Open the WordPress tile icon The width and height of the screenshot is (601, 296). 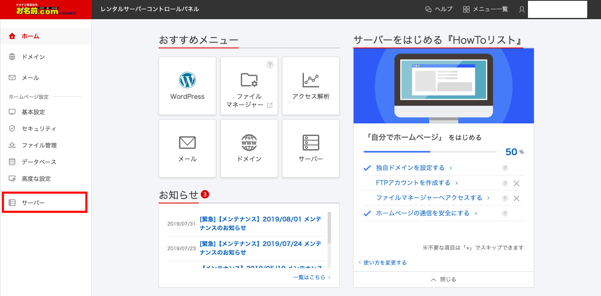pyautogui.click(x=187, y=80)
